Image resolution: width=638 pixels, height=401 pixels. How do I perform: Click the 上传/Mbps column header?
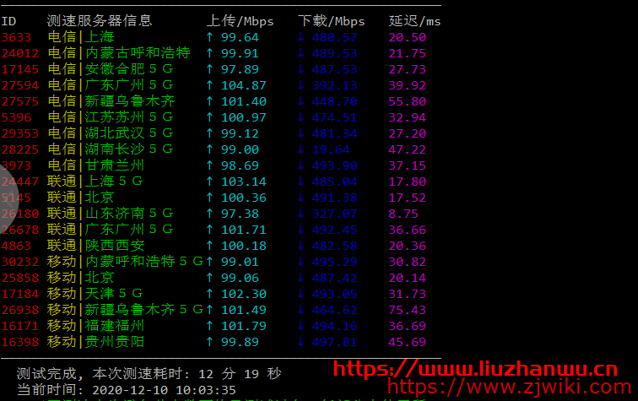(x=239, y=20)
